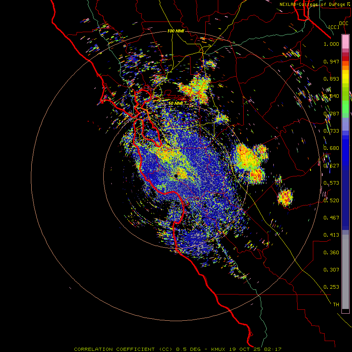Image resolution: width=352 pixels, height=352 pixels.
Task: Pick the red color bar segment
Action: click(x=345, y=59)
